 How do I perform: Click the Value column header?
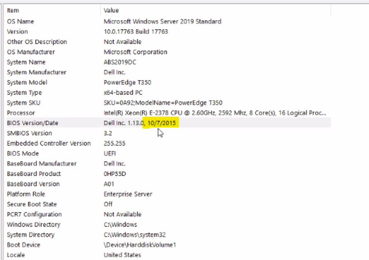pos(111,10)
